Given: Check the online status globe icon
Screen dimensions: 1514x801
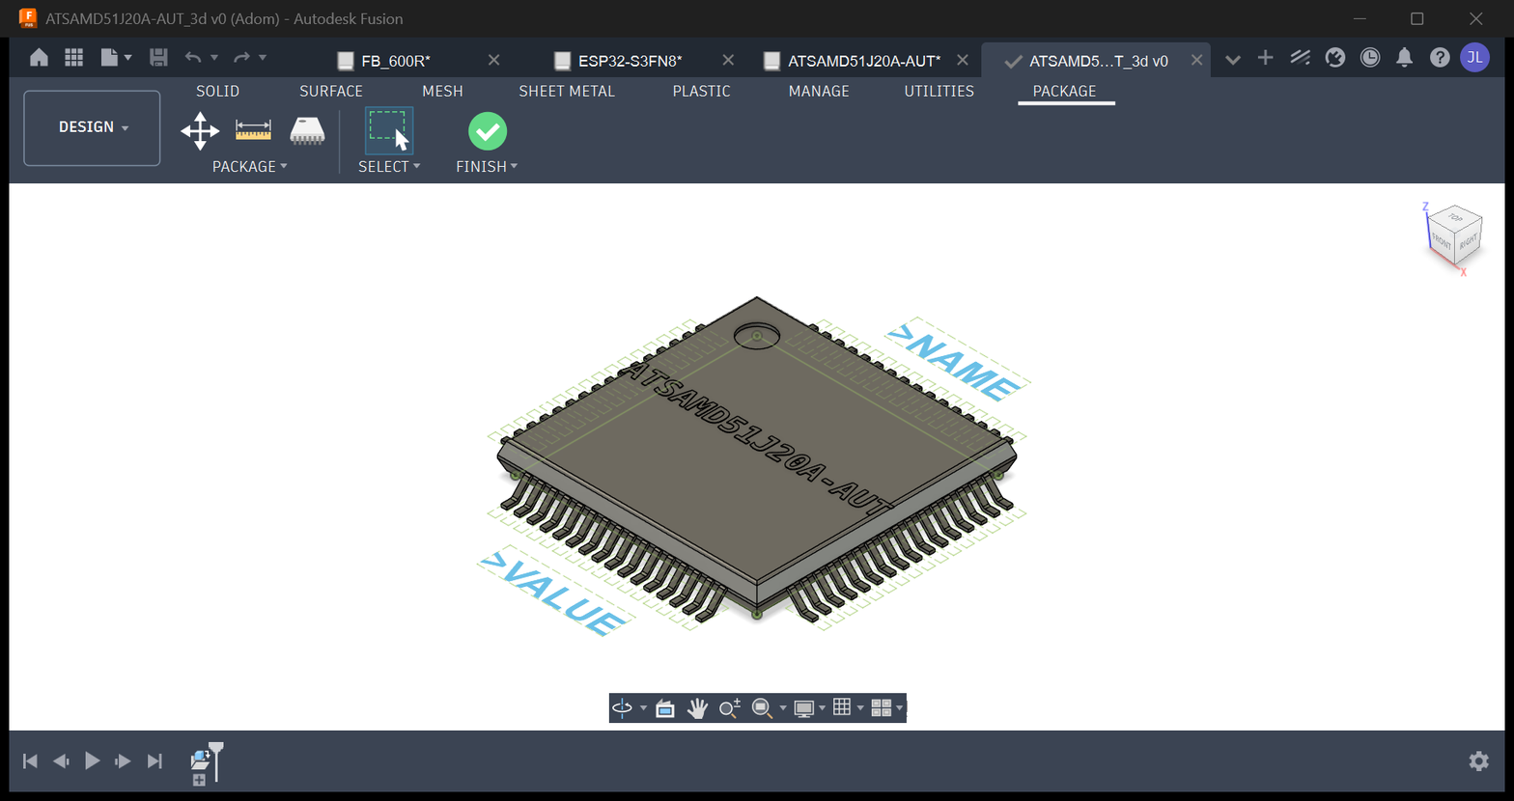Looking at the screenshot, I should (x=1335, y=58).
